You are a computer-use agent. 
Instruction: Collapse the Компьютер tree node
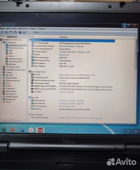click(x=1, y=42)
